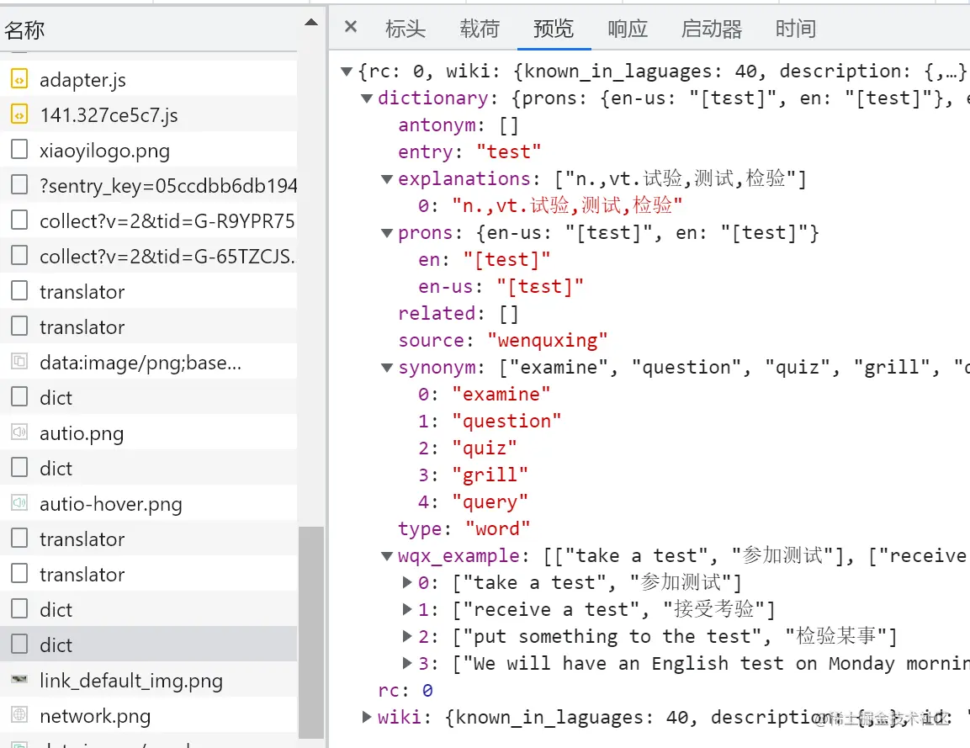970x748 pixels.
Task: Click the link_default_img.png file name
Action: click(x=131, y=681)
